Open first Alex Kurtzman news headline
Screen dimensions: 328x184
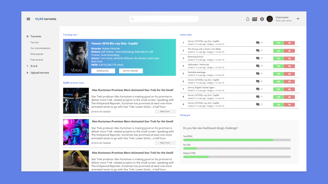[133, 90]
